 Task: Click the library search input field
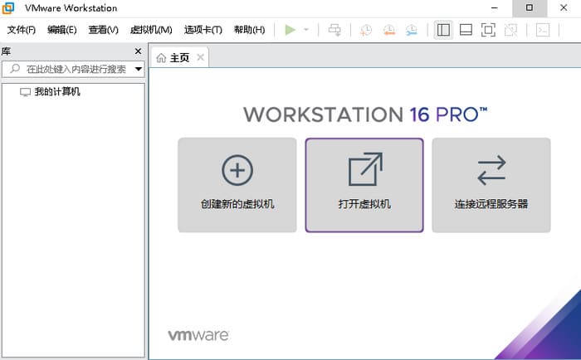click(73, 69)
